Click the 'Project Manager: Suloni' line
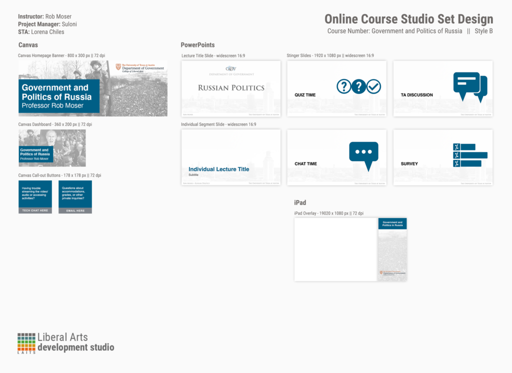512x373 pixels. (47, 24)
